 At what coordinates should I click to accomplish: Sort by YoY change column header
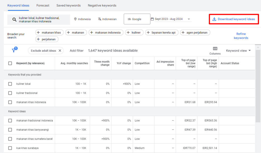(124, 63)
